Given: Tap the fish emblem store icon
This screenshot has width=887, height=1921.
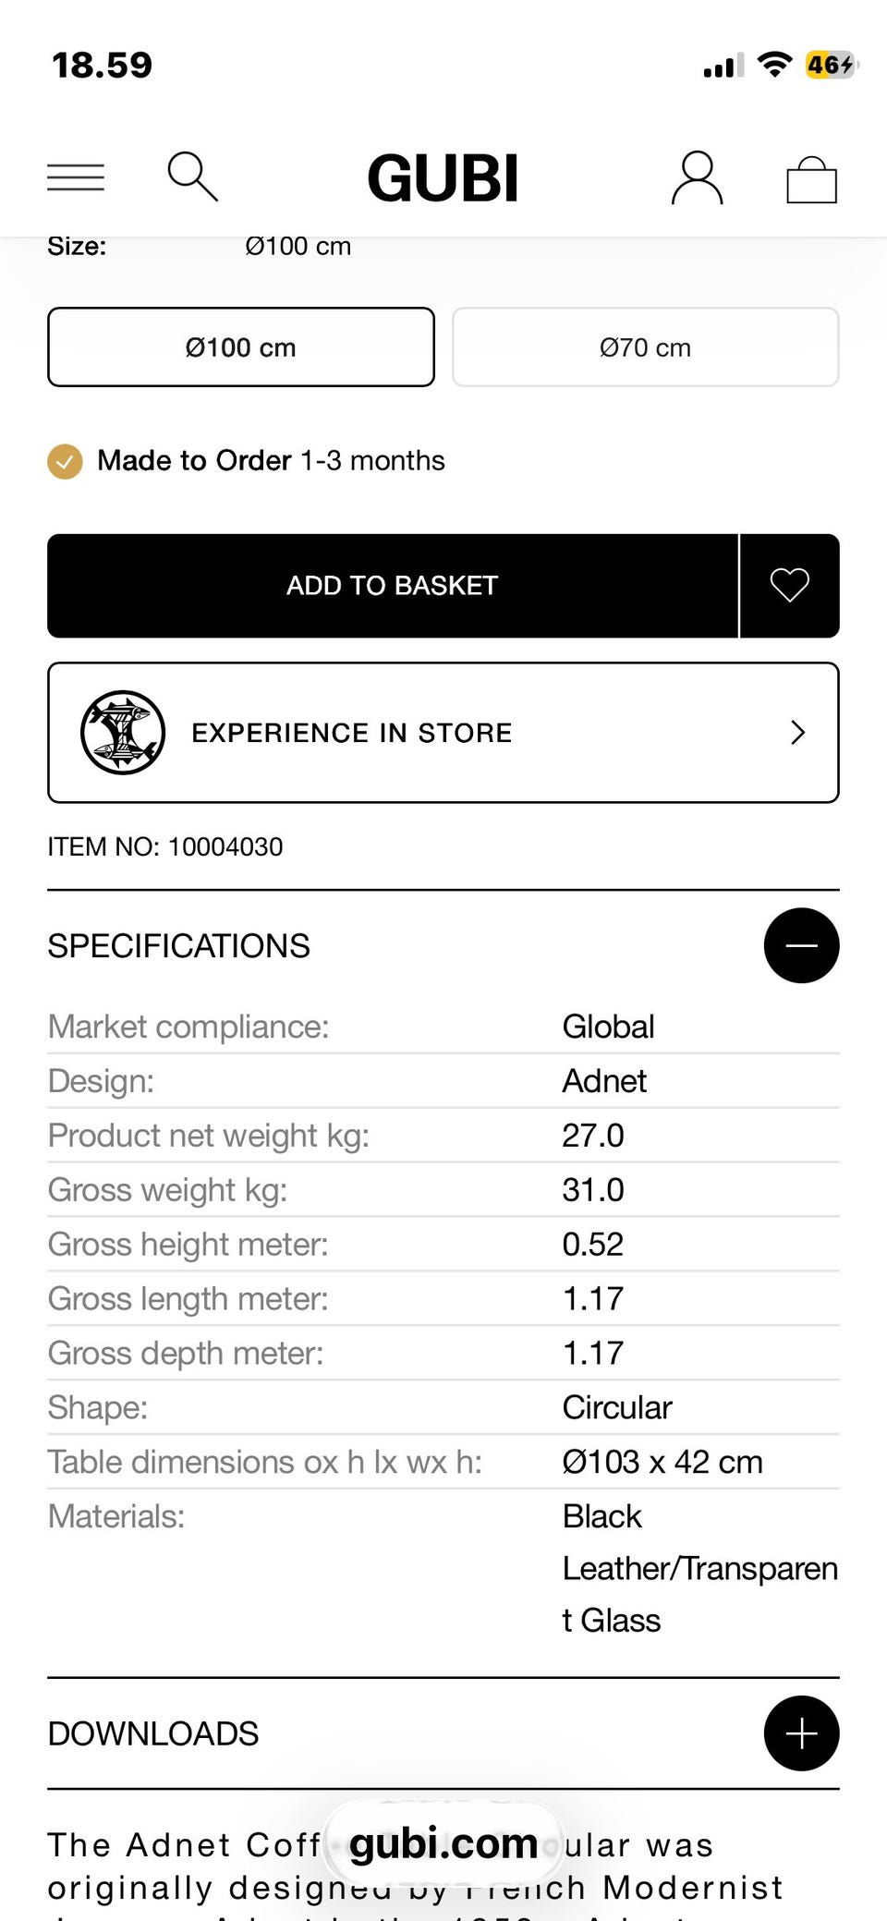Looking at the screenshot, I should pos(123,733).
